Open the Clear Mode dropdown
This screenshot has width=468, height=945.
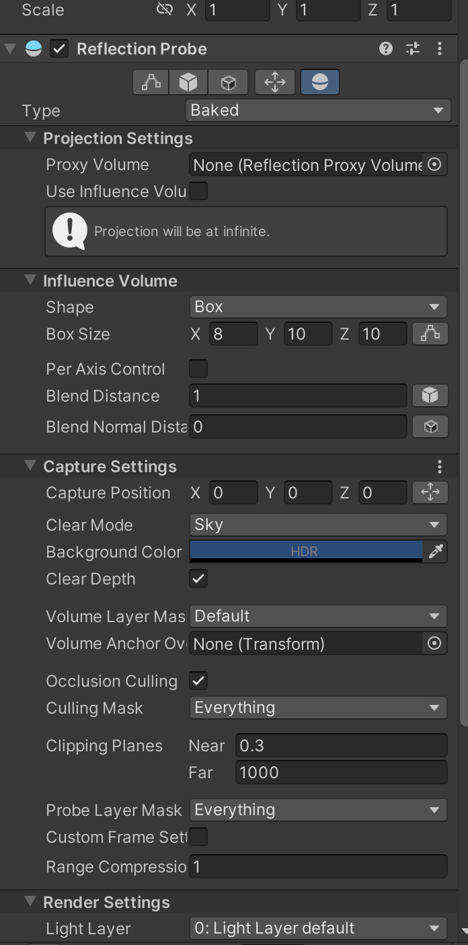click(x=317, y=525)
